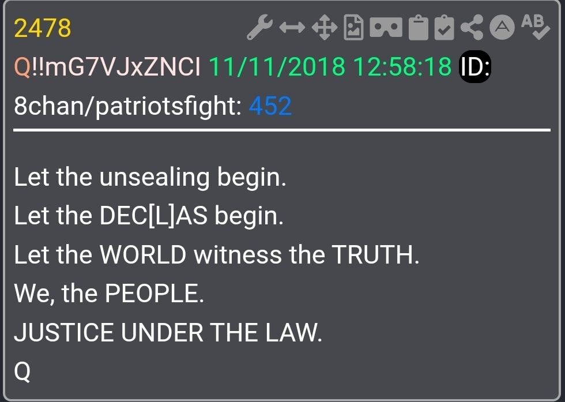Click 'Let the WORLD witness the TRUTH.' text
The width and height of the screenshot is (565, 402).
pyautogui.click(x=217, y=254)
